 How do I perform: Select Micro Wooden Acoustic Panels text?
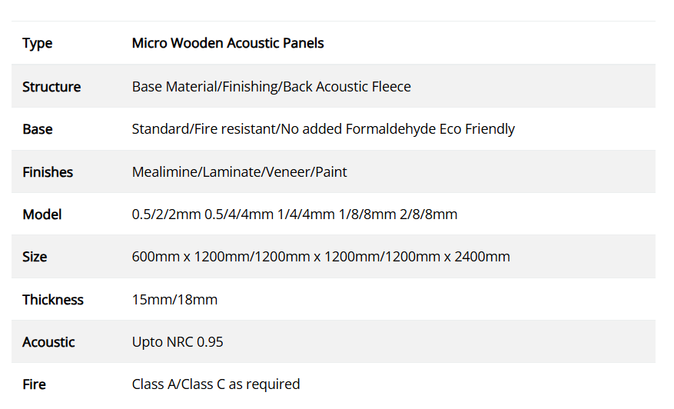pyautogui.click(x=227, y=43)
